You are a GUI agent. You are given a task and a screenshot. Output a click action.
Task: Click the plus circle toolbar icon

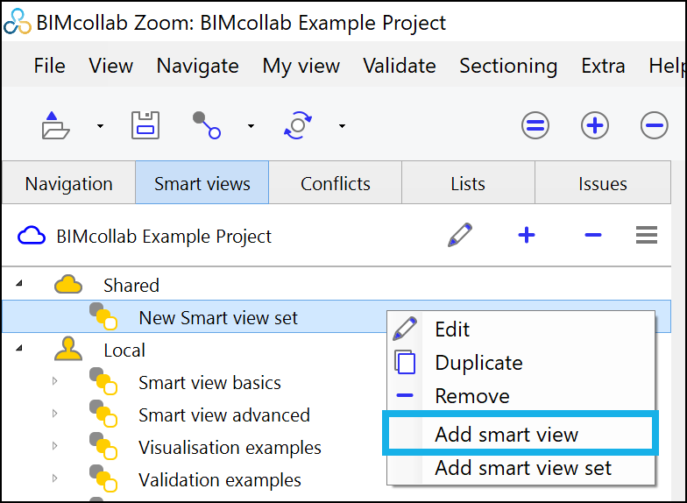point(595,125)
